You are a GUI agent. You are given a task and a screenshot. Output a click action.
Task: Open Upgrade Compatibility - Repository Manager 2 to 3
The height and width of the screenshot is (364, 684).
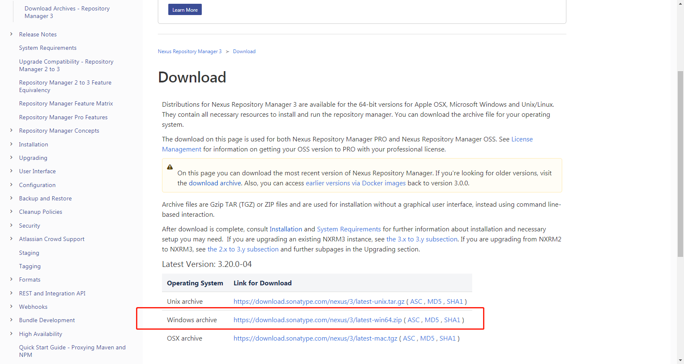[x=66, y=65]
